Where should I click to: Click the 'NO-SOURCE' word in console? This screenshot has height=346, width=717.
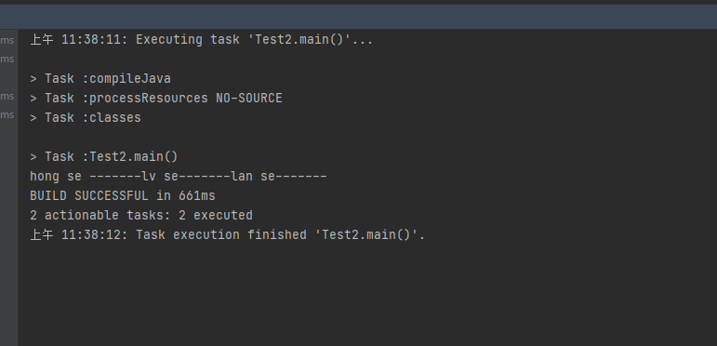tap(249, 99)
